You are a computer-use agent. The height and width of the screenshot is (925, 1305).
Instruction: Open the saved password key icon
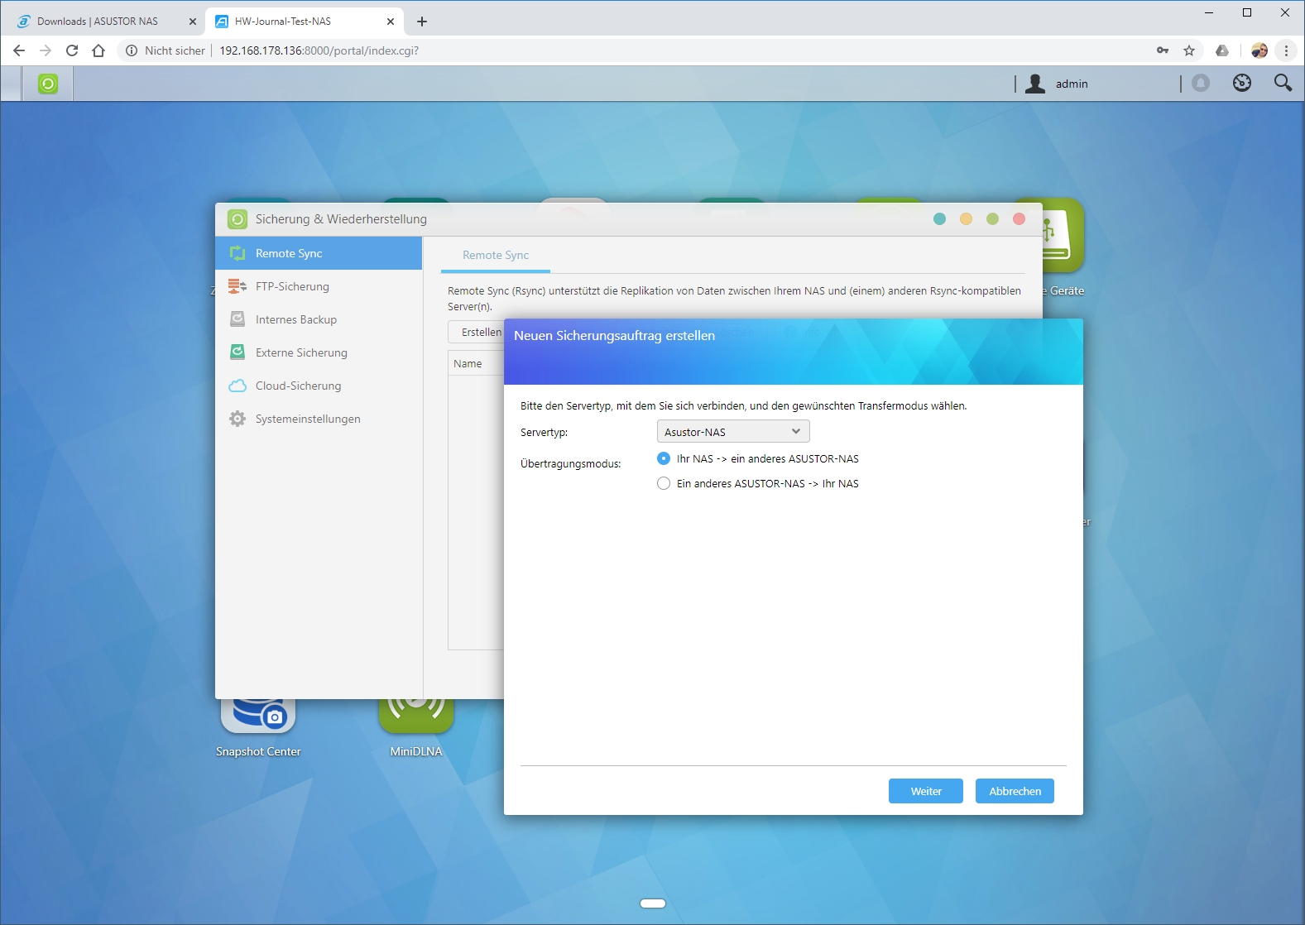[x=1163, y=50]
